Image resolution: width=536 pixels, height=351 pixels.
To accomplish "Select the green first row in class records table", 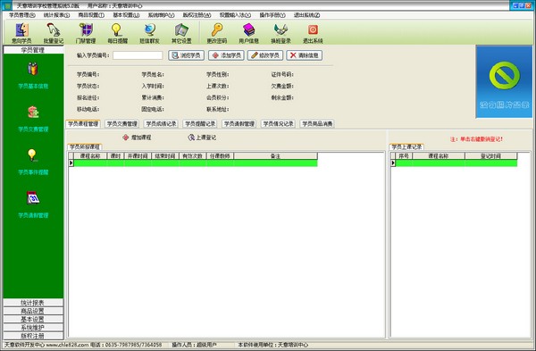I will pos(456,163).
